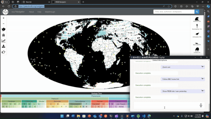Viewport: 211px width, 119px height.
Task: Select the Paleozoic era bar
Action: [x=55, y=99]
